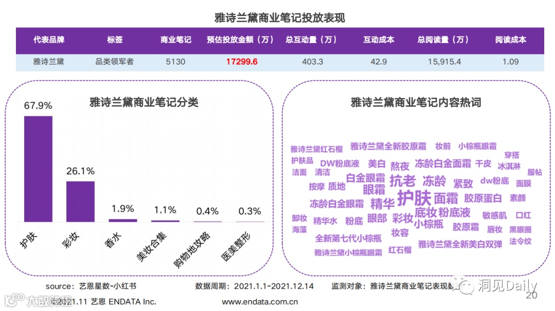Click the word 精华水

[325, 221]
